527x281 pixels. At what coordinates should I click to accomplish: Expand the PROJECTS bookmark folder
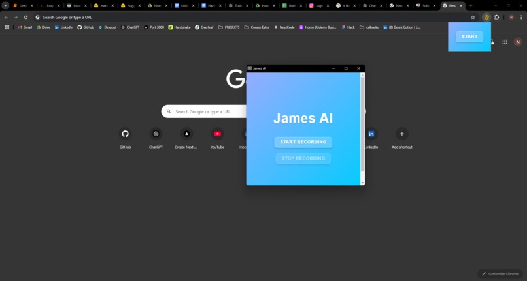(229, 27)
